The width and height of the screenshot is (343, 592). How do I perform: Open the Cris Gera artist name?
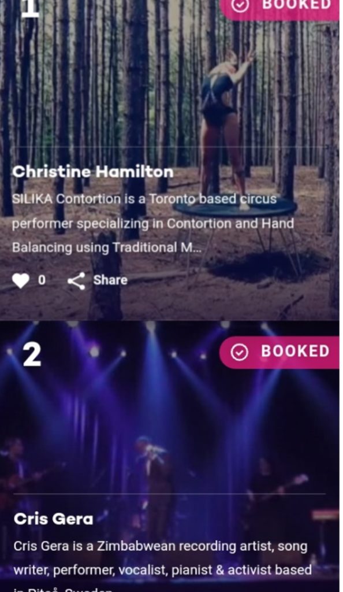pyautogui.click(x=53, y=519)
